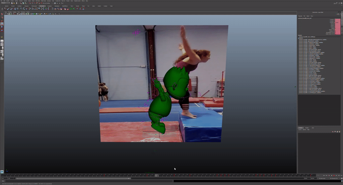Enable Snap to curves icon
343x185 pixels.
point(32,3)
